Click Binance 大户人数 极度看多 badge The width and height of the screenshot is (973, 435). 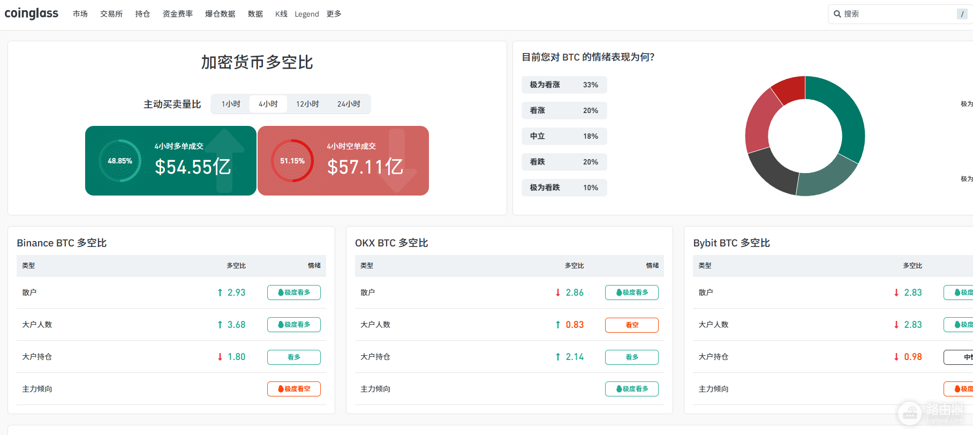294,325
